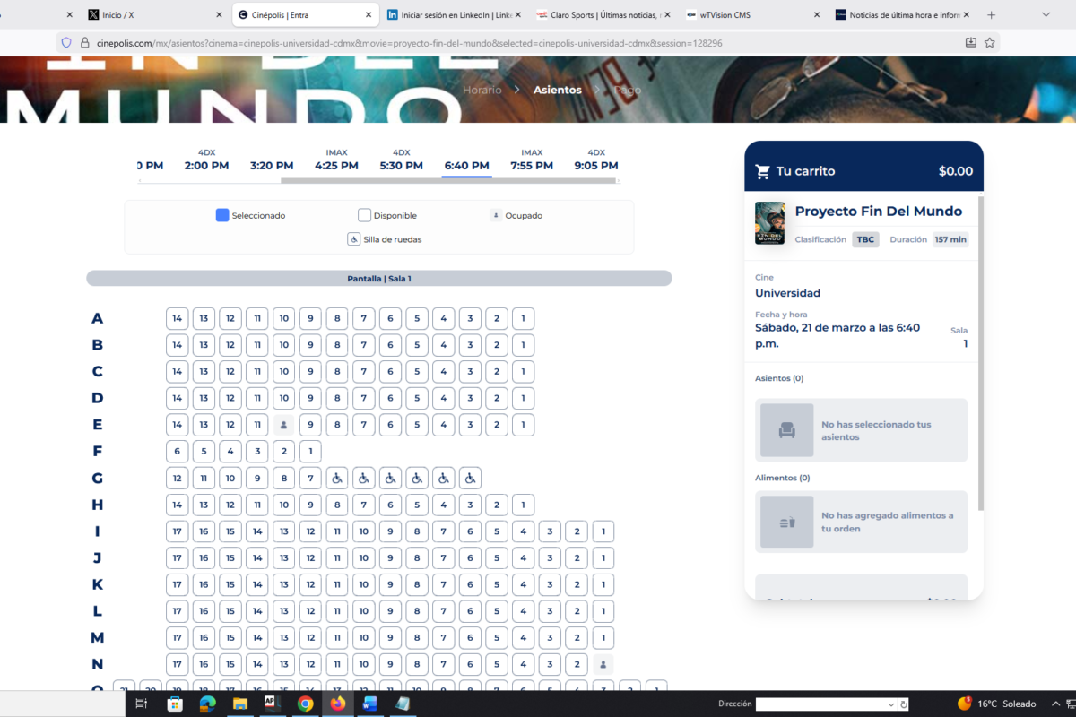
Task: Switch to the LinkedIn login tab
Action: [x=448, y=15]
